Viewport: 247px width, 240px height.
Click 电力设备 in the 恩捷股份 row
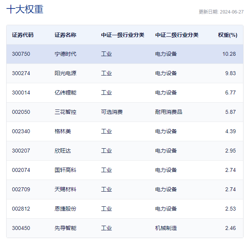click(x=166, y=209)
